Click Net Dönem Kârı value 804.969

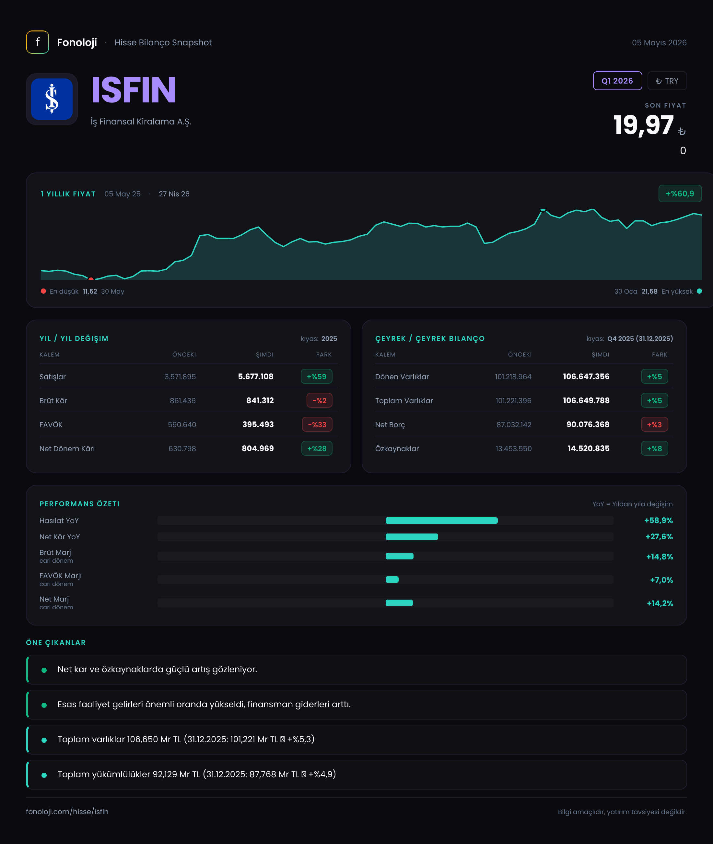258,448
